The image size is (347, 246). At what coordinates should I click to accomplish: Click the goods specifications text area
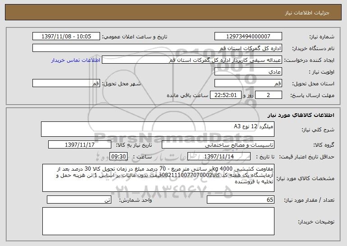(x=158, y=178)
